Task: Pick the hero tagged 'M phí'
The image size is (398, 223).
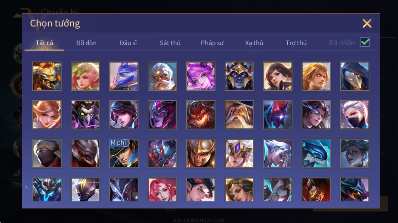Action: coord(124,153)
